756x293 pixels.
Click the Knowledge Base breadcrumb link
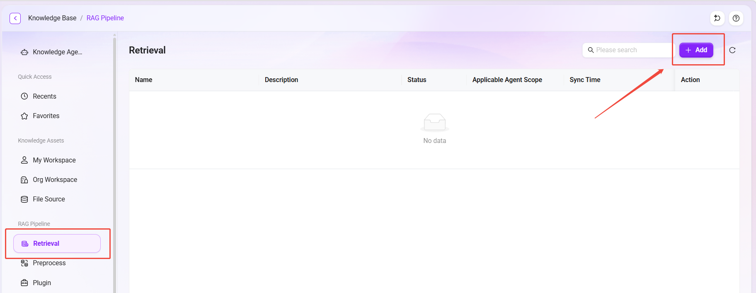click(52, 18)
